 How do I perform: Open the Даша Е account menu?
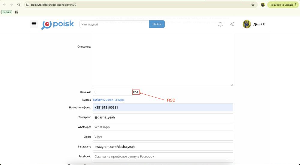point(259,24)
